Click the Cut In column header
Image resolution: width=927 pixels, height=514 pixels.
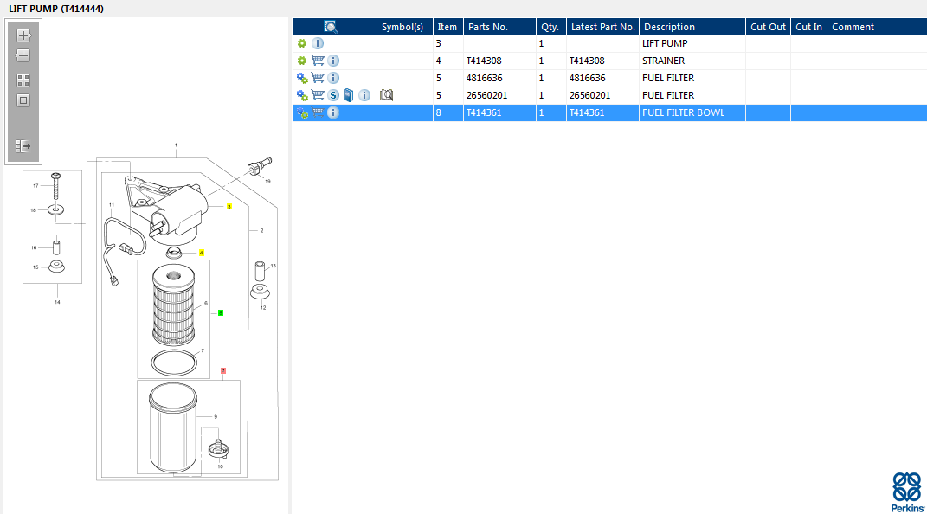click(808, 27)
